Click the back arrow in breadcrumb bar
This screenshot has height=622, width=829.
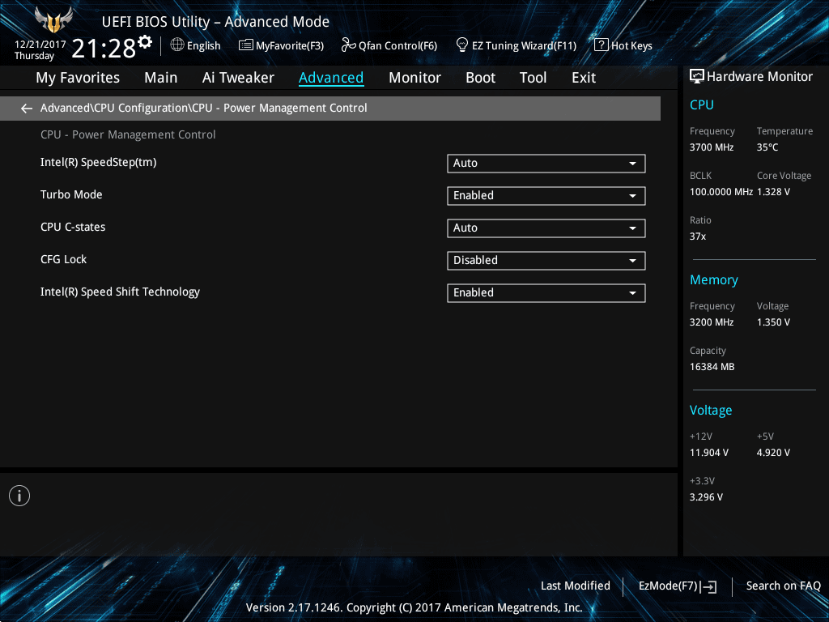tap(27, 109)
